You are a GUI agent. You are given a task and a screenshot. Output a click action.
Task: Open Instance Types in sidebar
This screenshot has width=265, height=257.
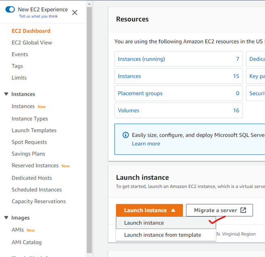30,119
